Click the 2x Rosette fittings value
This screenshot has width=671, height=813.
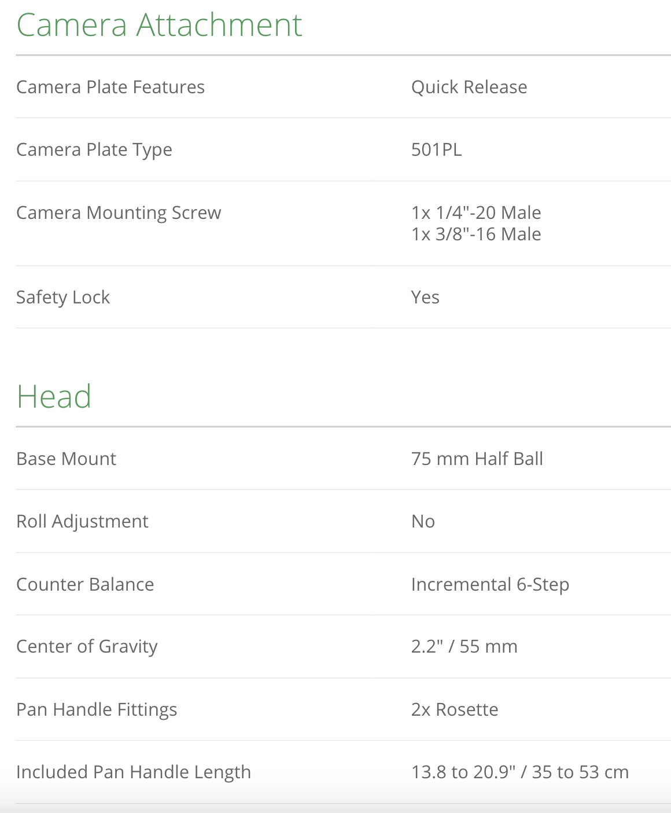455,709
